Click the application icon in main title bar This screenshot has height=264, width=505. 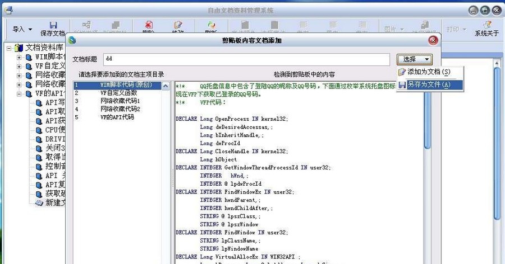coord(8,11)
